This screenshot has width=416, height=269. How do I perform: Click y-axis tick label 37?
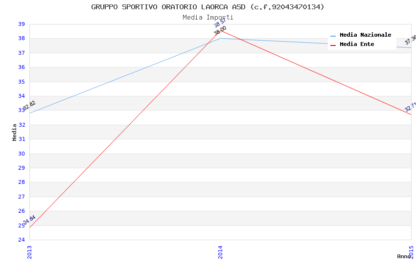(22, 53)
